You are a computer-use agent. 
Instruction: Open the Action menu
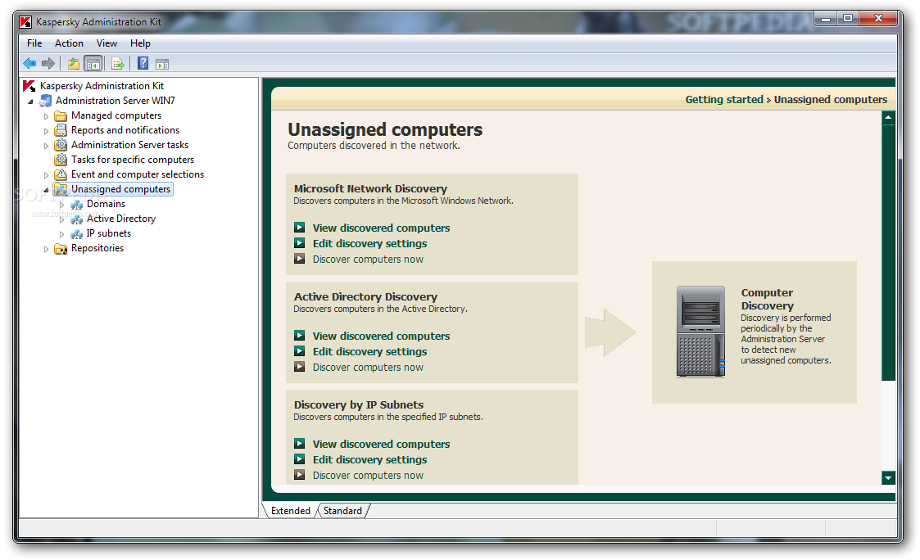click(x=69, y=43)
